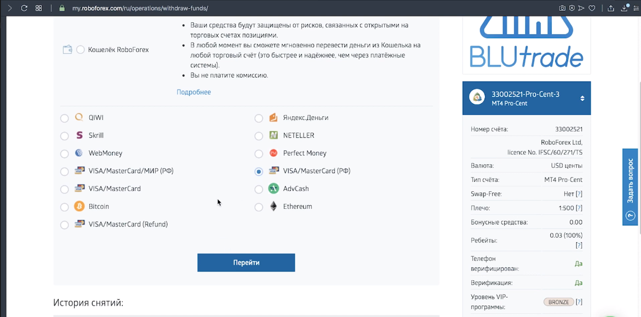Select the Кошелёк RoboForex radio button
Screen dimensions: 641x317
coord(80,50)
